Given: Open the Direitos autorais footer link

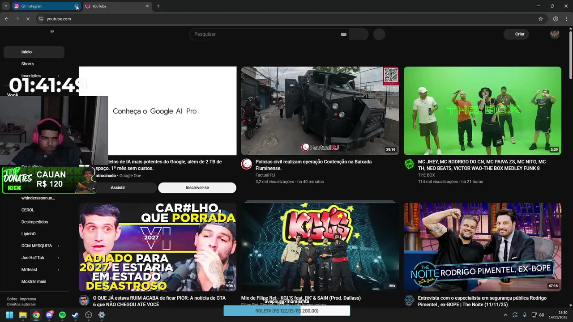Looking at the screenshot, I should click(21, 304).
